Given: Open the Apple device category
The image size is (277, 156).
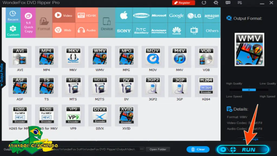Looking at the screenshot, I should pyautogui.click(x=124, y=15).
